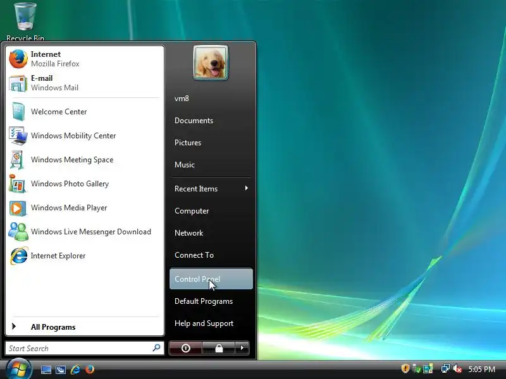This screenshot has height=379, width=506.
Task: Click the colorful tray icon beside network
Action: coord(428,369)
